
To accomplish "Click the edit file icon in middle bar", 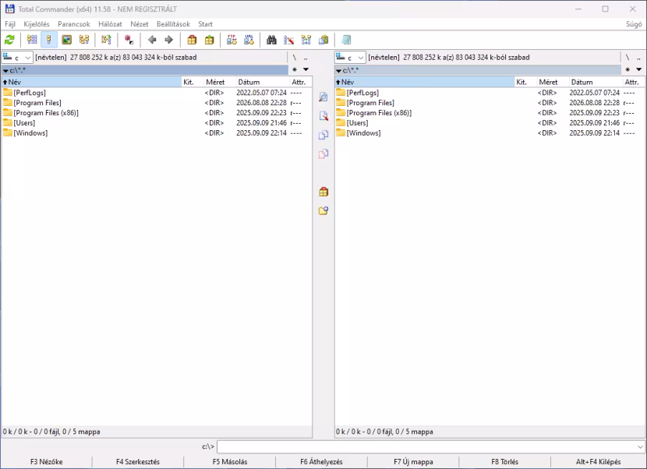I will (323, 116).
